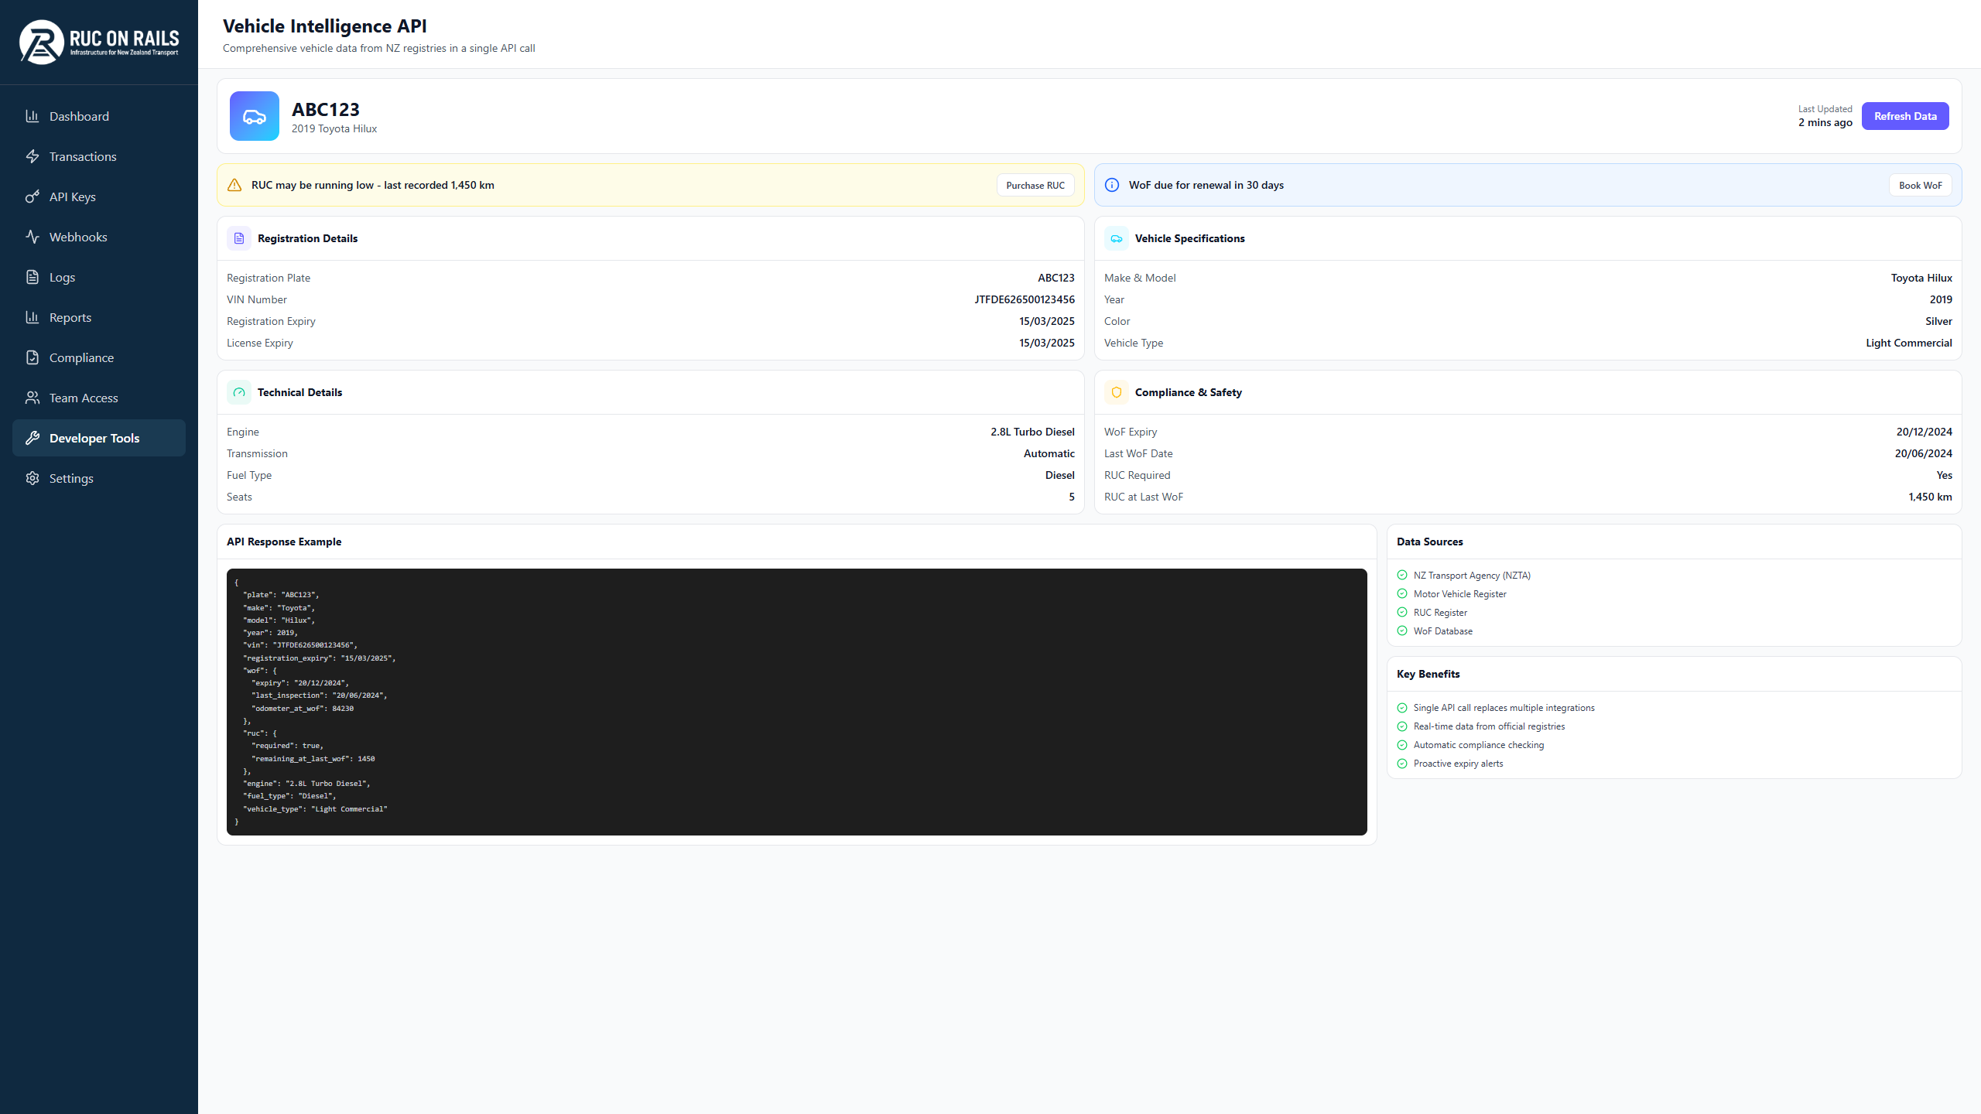1981x1114 pixels.
Task: Select the Dashboard sidebar icon
Action: [33, 115]
